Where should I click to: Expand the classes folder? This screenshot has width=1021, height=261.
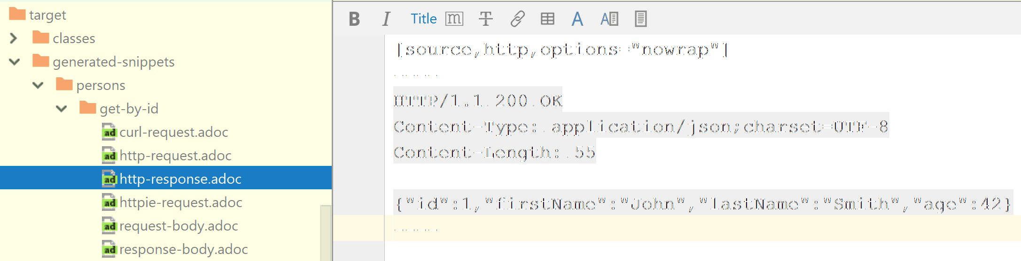14,38
